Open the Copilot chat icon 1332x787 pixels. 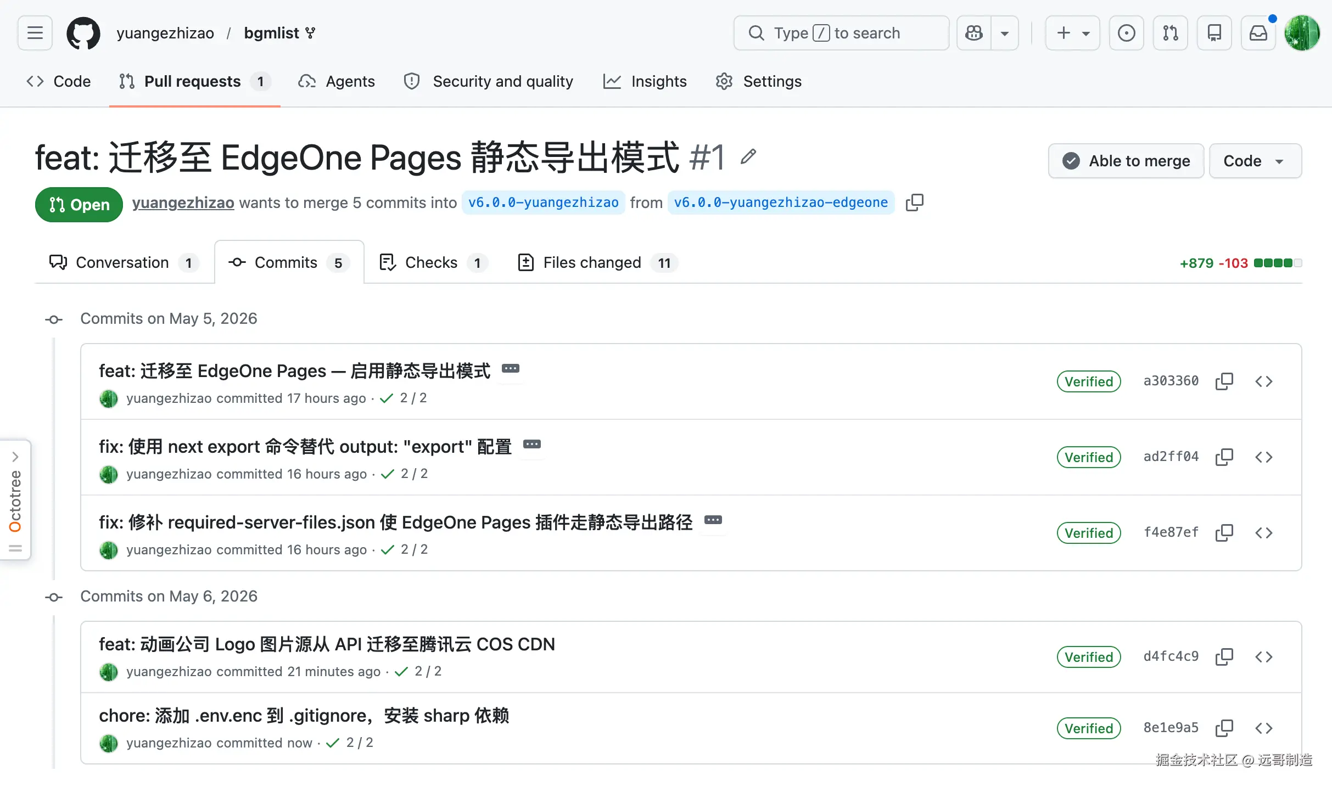(x=974, y=33)
